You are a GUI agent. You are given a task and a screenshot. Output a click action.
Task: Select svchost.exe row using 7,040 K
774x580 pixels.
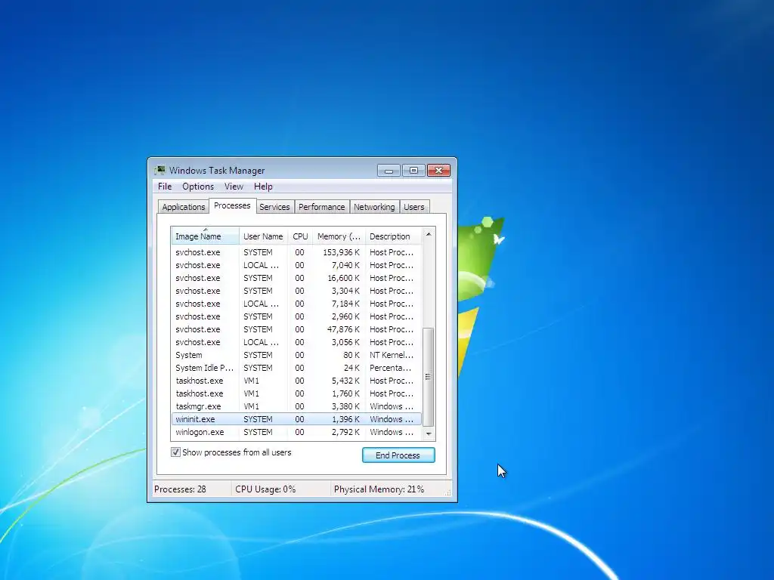296,265
